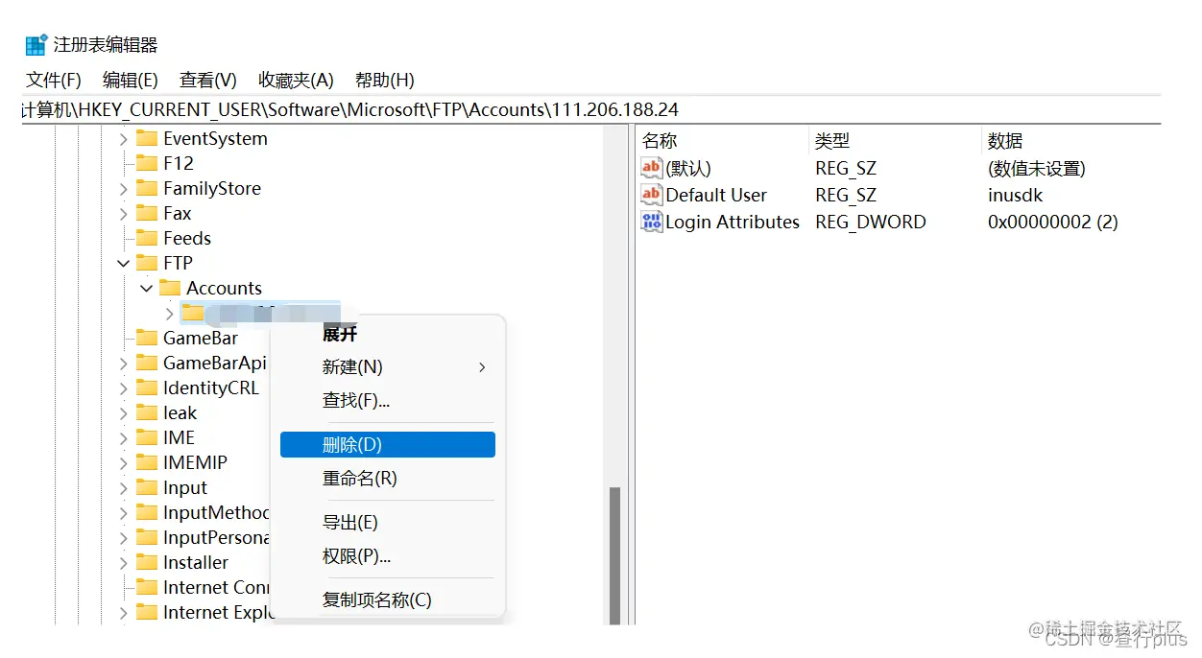Select the Internet Connection folder icon

pos(147,587)
